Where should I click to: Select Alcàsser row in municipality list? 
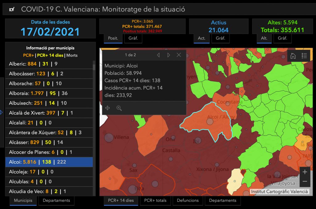point(49,142)
